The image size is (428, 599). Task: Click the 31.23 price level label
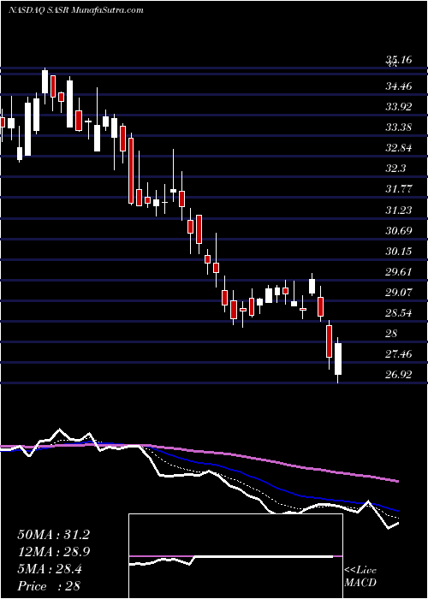[x=399, y=211]
